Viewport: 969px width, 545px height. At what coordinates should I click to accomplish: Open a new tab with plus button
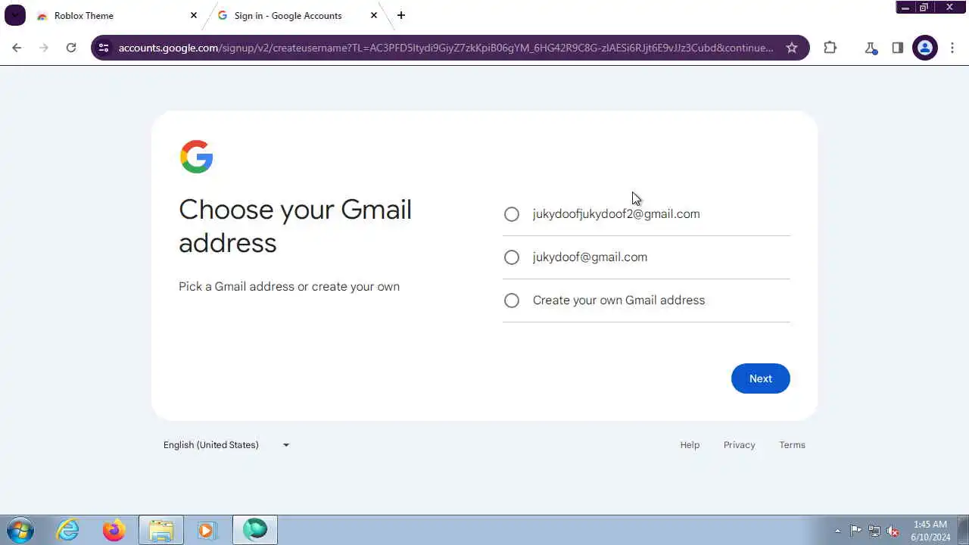click(x=401, y=15)
